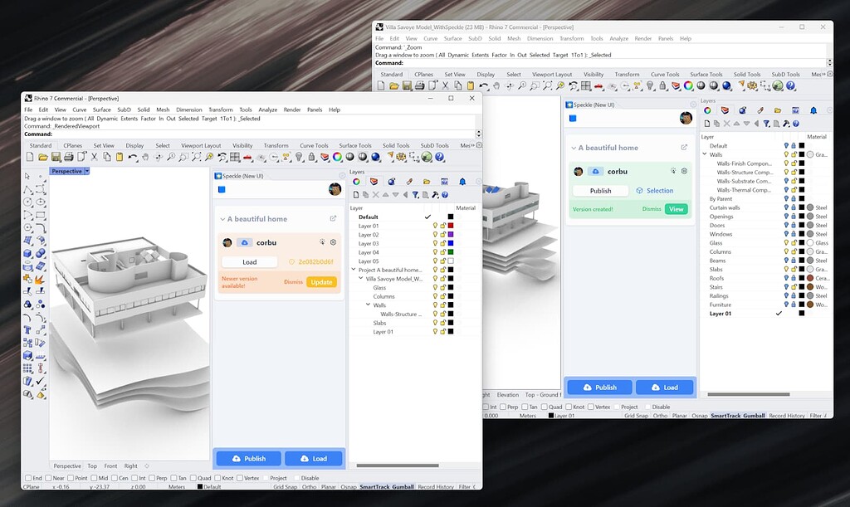Click settings gear on front window corbu card

coord(334,242)
